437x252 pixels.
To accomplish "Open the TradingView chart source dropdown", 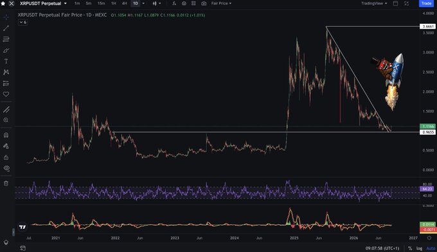I will pos(374,3).
